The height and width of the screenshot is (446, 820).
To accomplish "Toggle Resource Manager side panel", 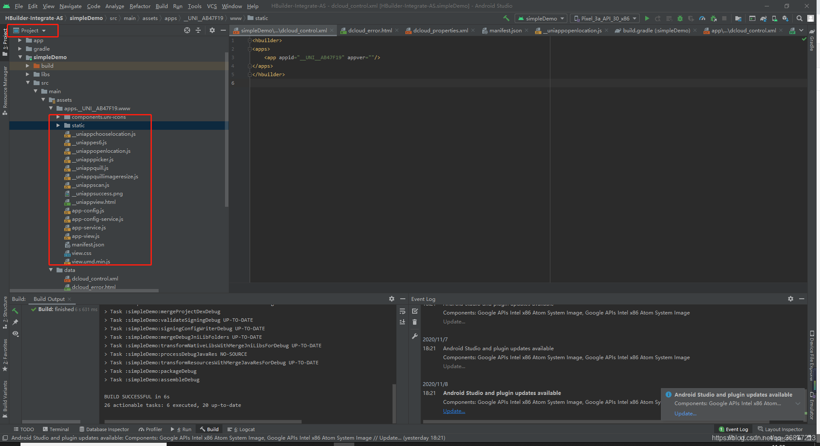I will [5, 90].
